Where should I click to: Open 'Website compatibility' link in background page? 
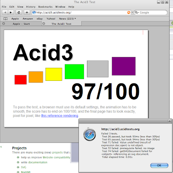click(x=56, y=157)
